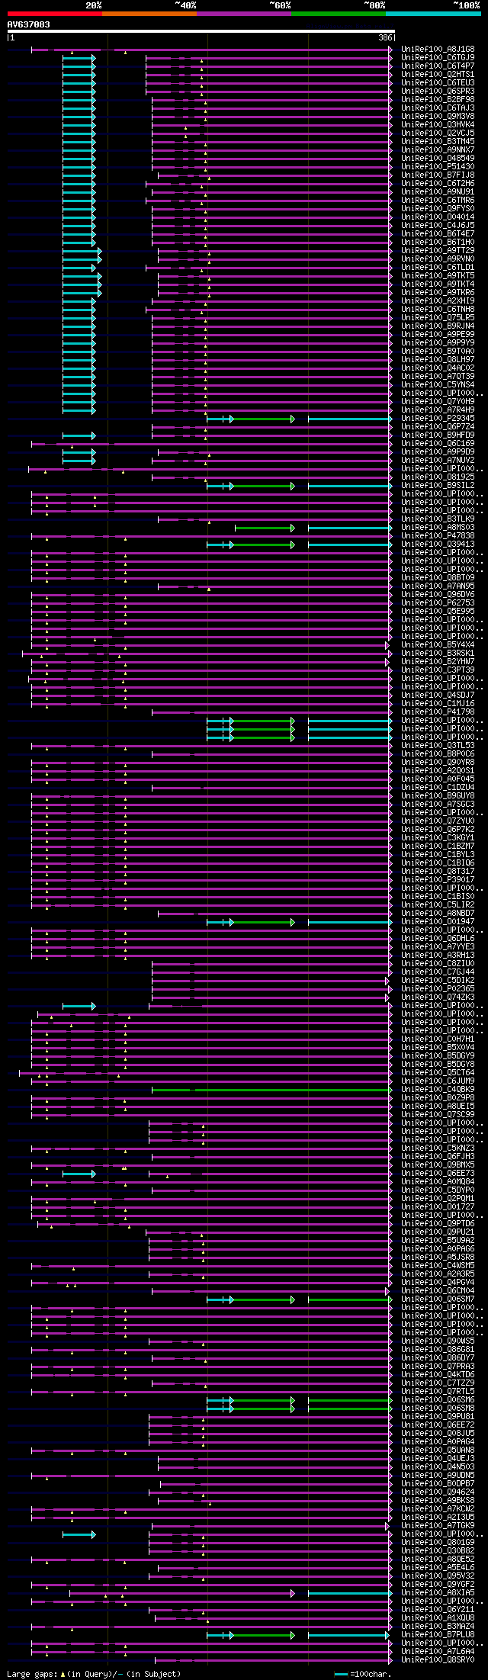Image resolution: width=488 pixels, height=1680 pixels.
Task: Click the orange ~40% identity legend bar
Action: (149, 14)
